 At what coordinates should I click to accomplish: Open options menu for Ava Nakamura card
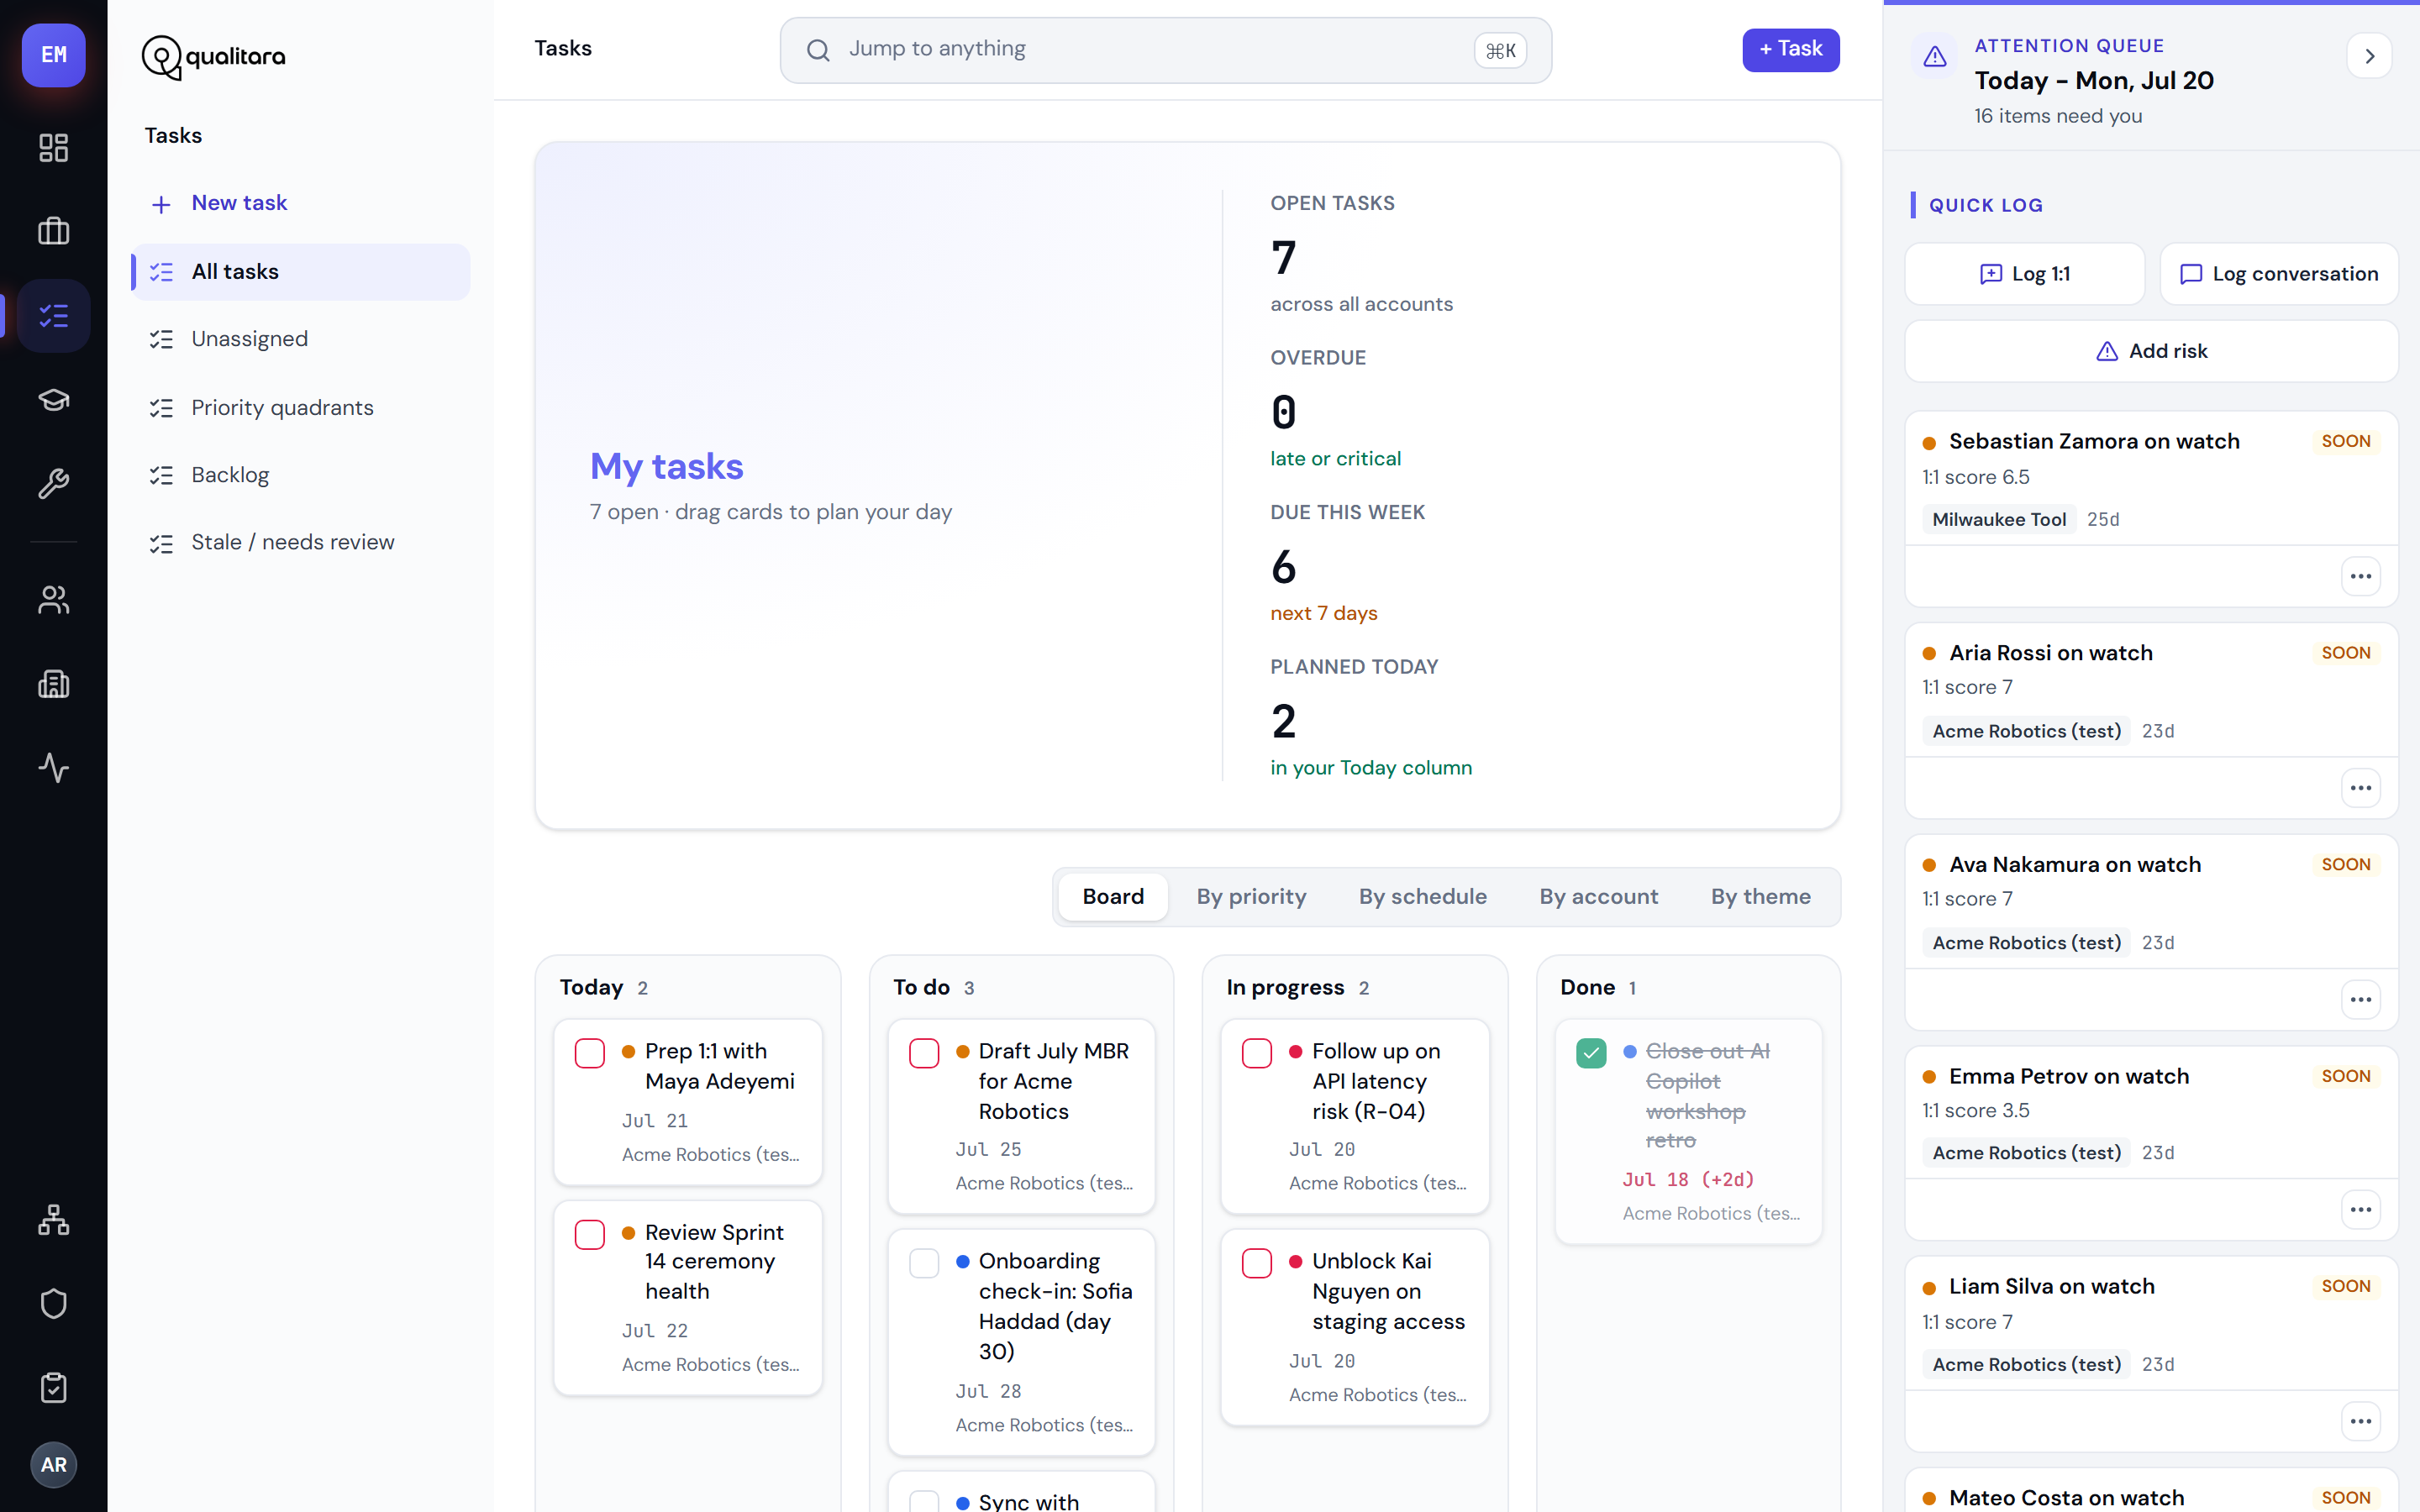(x=2361, y=1000)
